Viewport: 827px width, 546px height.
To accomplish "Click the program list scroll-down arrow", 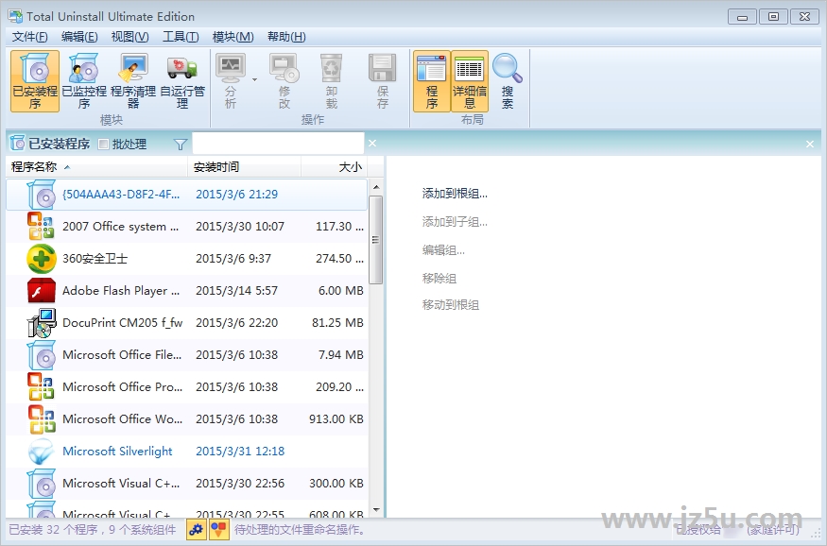I will [x=376, y=510].
